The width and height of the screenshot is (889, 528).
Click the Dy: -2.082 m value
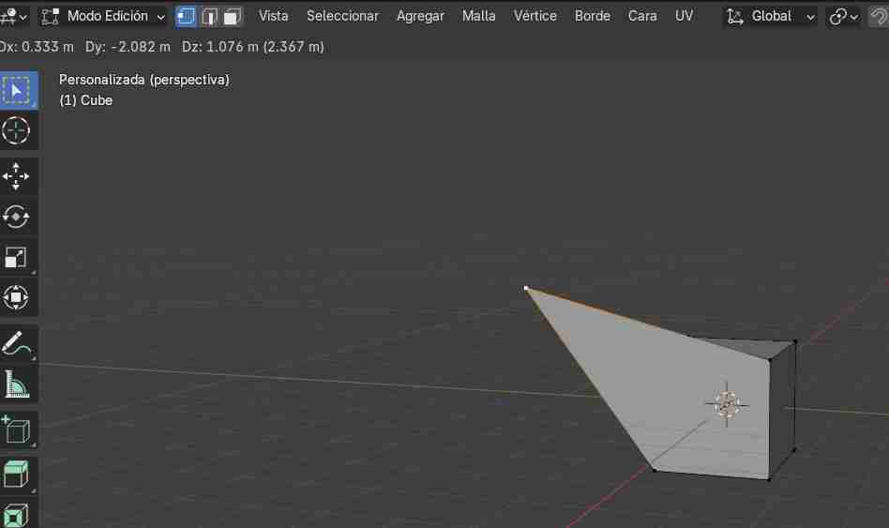point(128,47)
